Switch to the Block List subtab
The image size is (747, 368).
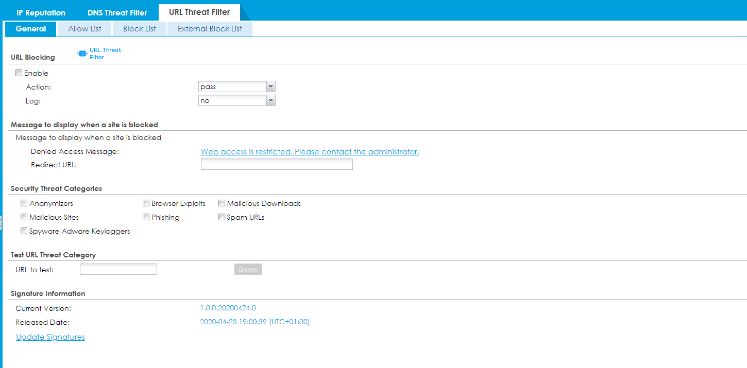tap(139, 29)
